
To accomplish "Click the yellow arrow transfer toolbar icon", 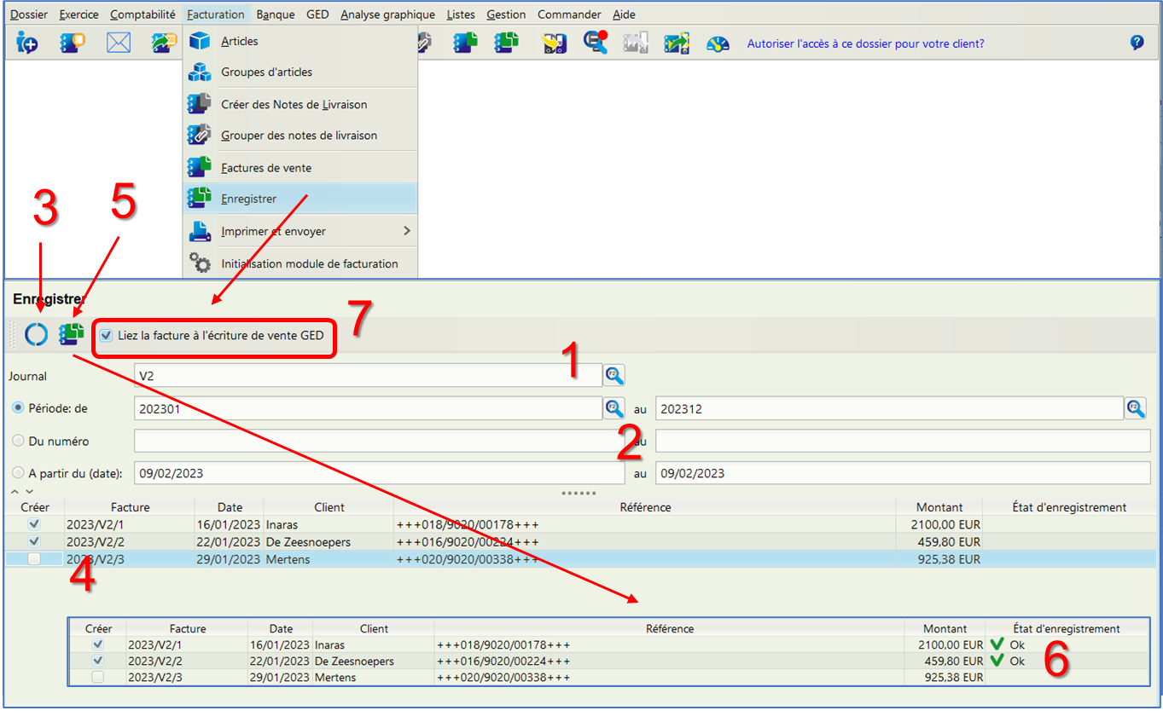I will (555, 43).
